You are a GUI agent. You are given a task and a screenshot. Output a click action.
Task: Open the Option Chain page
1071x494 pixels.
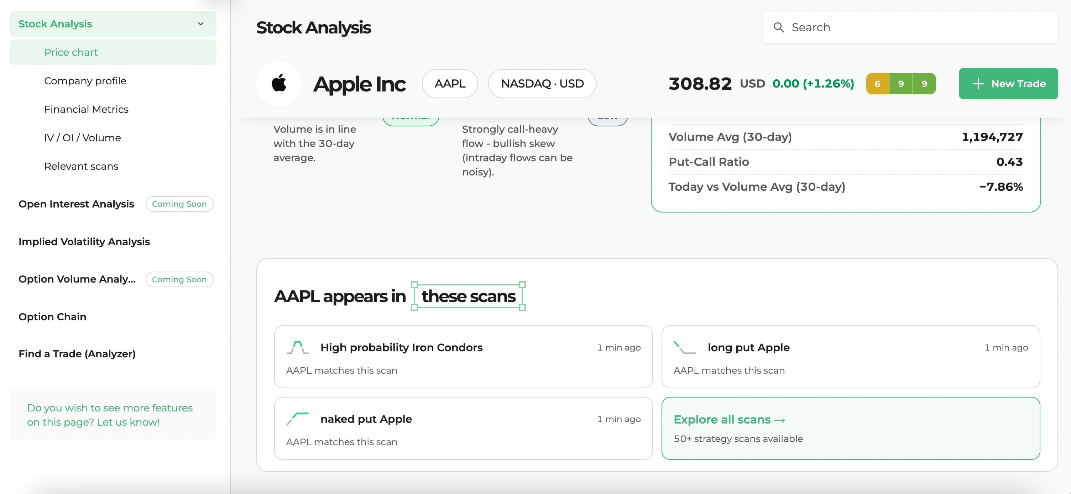coord(53,317)
